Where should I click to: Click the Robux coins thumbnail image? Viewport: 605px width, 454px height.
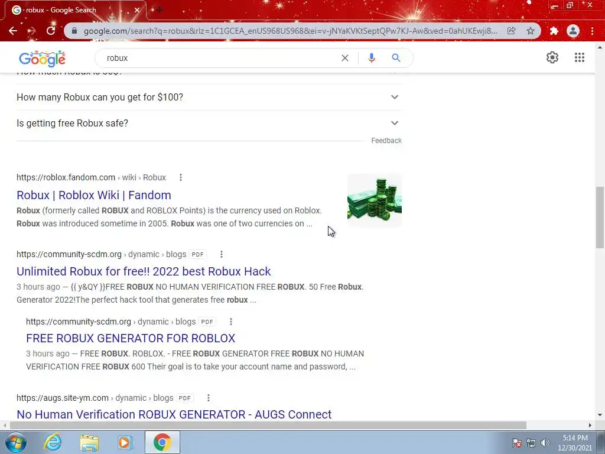tap(374, 201)
